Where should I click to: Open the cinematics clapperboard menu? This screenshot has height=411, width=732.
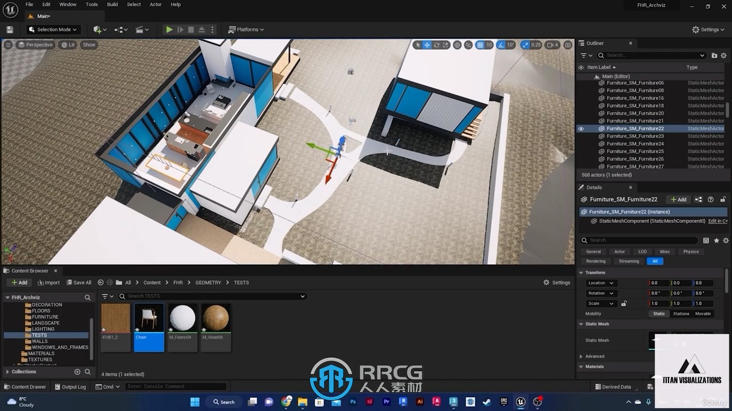point(141,30)
